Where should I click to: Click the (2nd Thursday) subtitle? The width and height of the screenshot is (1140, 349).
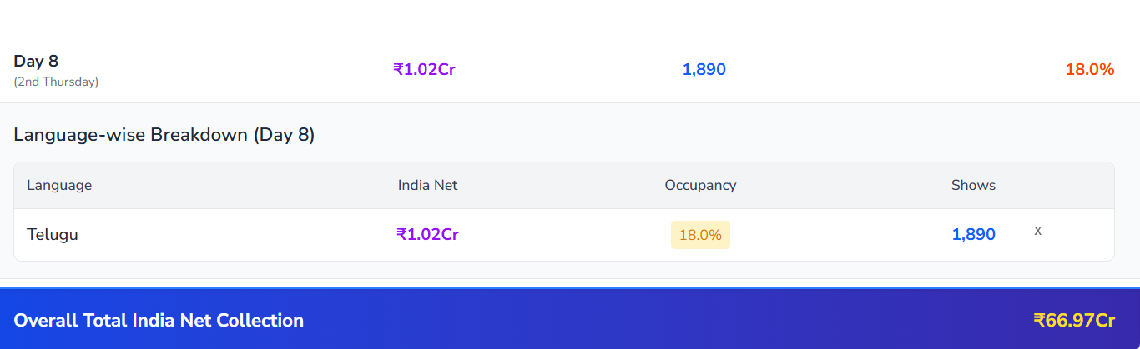[x=56, y=82]
